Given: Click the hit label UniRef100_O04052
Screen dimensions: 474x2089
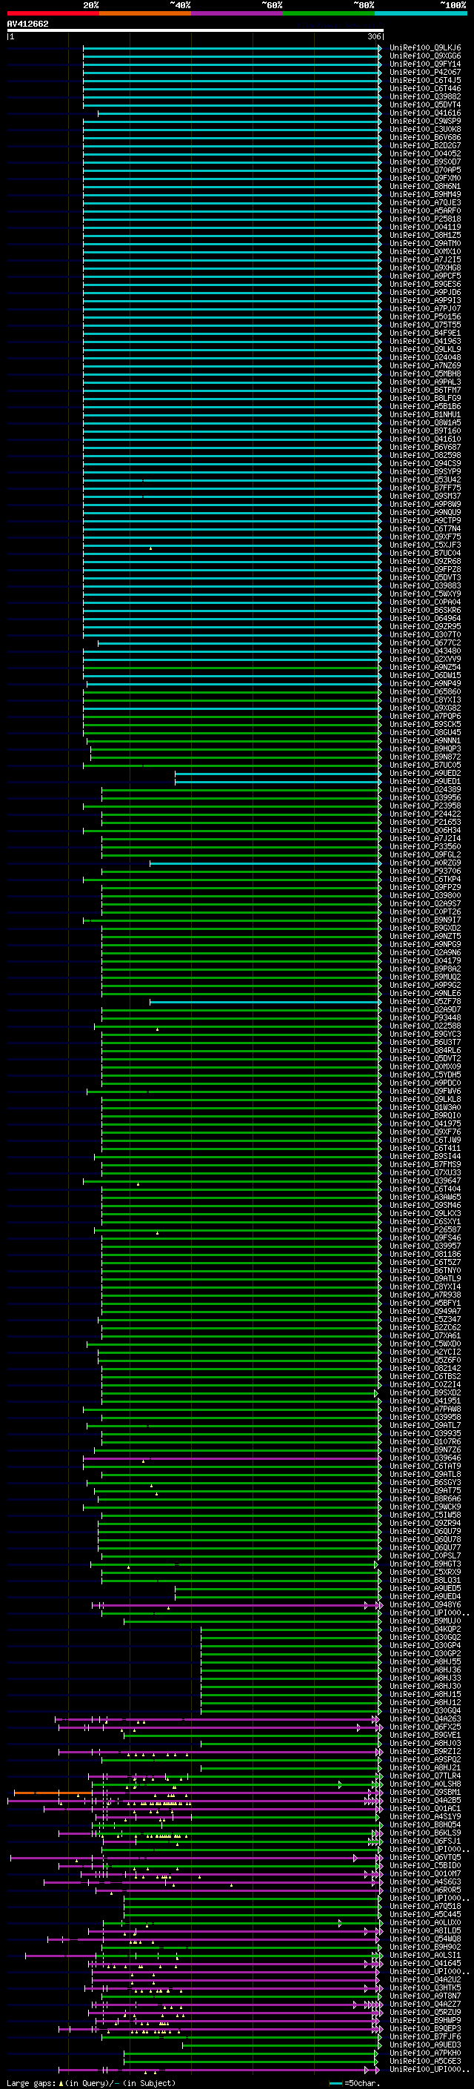Looking at the screenshot, I should (425, 153).
